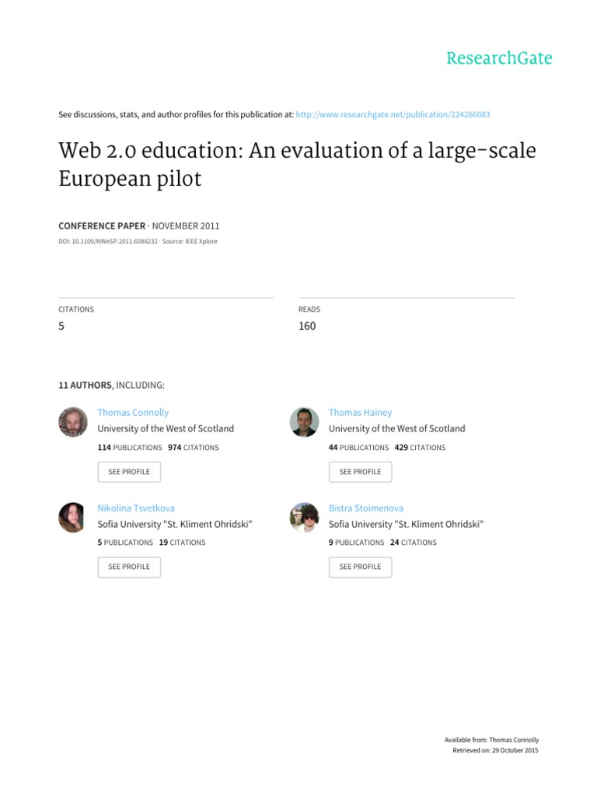Open Thomas Hainey author name link
597x796 pixels.
360,413
